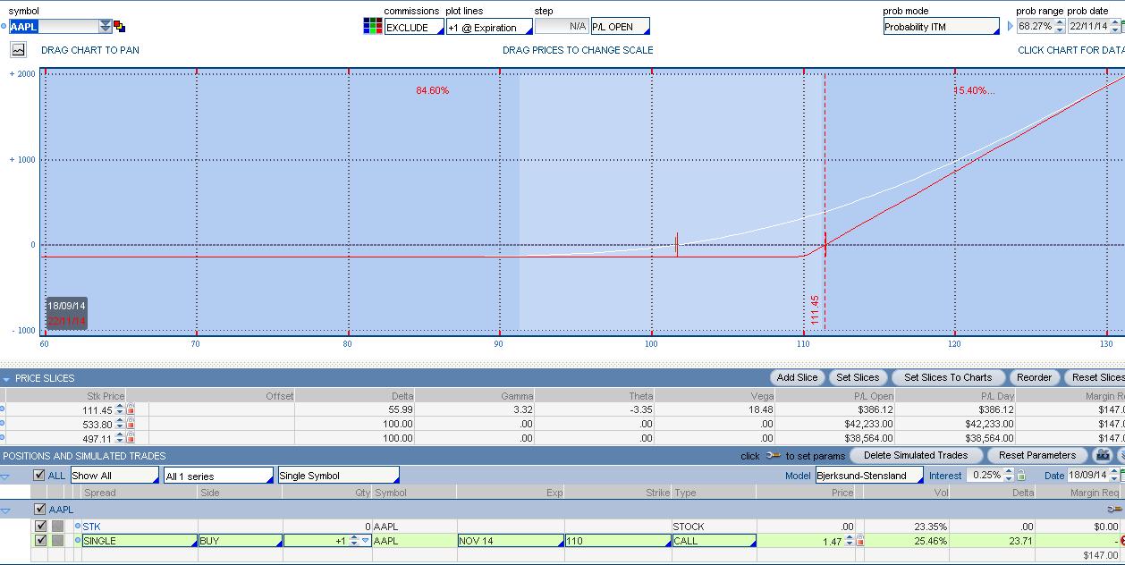Click the play arrow beside prob range
Image resolution: width=1125 pixels, height=565 pixels.
pos(1011,27)
